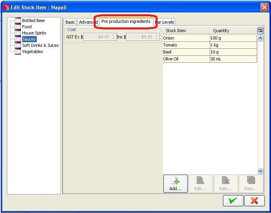
Task: Click the GST Ex cost stepper
Action: coord(113,37)
